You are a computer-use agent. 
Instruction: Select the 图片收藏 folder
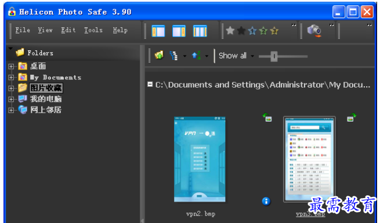pyautogui.click(x=46, y=88)
